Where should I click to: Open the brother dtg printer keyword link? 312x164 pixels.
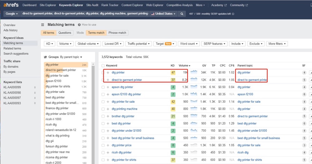coord(123,116)
